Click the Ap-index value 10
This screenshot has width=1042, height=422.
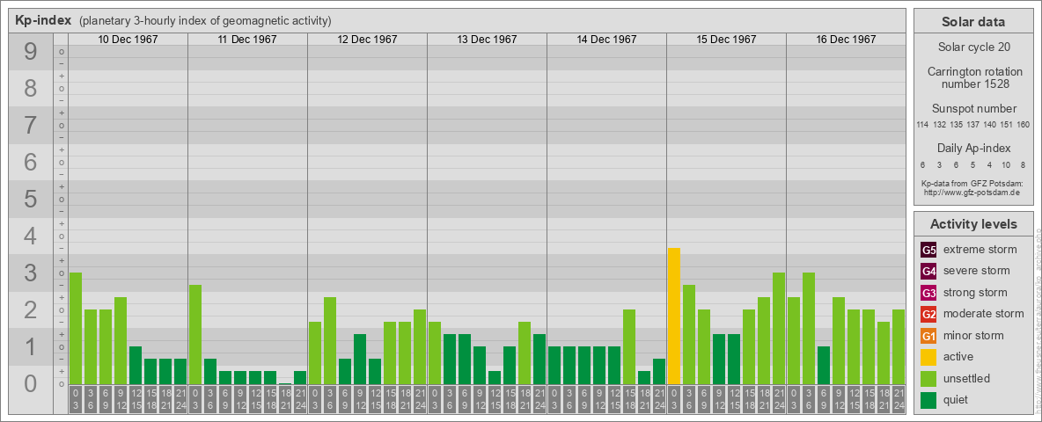tap(1006, 164)
